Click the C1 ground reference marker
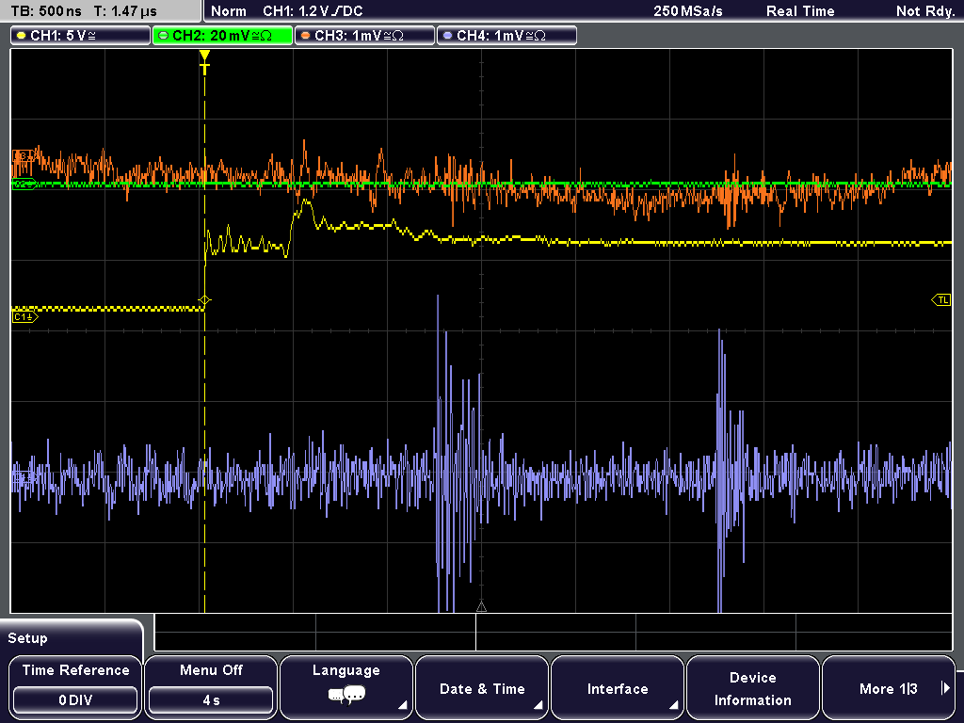This screenshot has width=964, height=723. click(x=24, y=316)
